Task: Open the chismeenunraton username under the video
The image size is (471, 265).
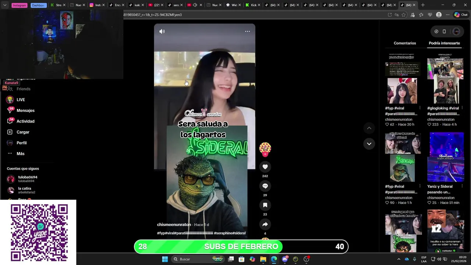Action: pos(174,225)
